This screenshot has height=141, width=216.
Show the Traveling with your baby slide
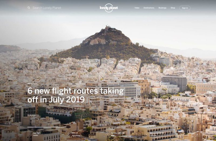(117, 134)
